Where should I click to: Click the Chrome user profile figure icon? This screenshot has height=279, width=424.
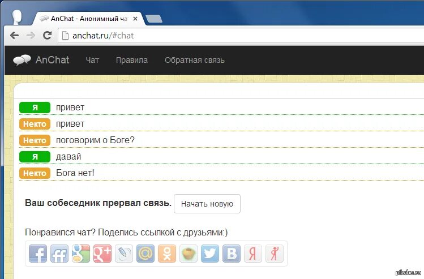point(17,17)
